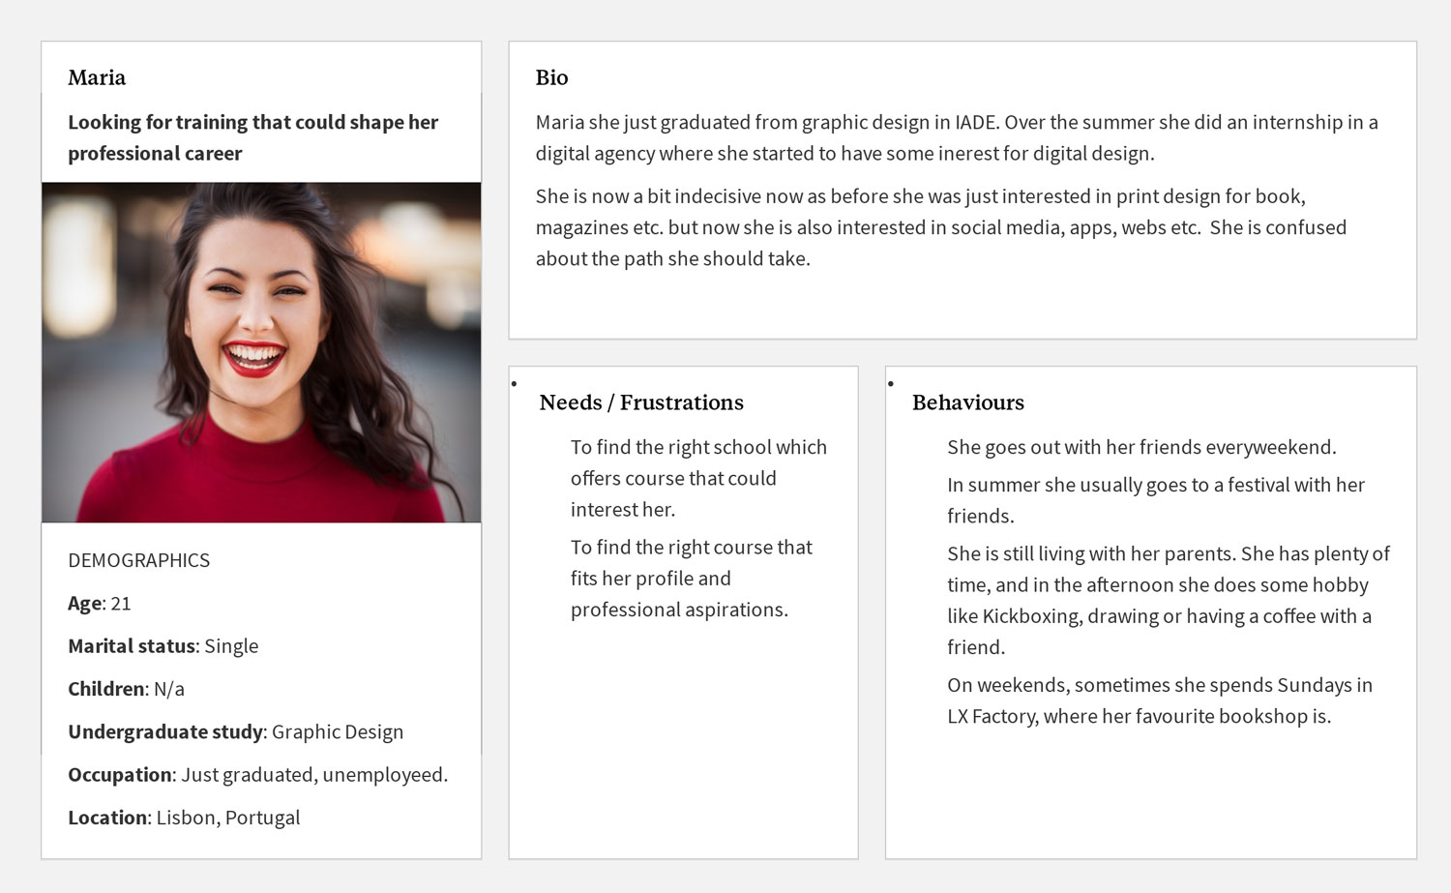This screenshot has height=893, width=1451.
Task: Select the Behaviours heading
Action: point(968,402)
